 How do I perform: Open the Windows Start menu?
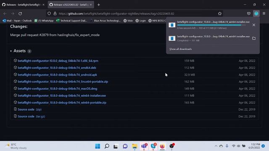pyautogui.click(x=98, y=146)
